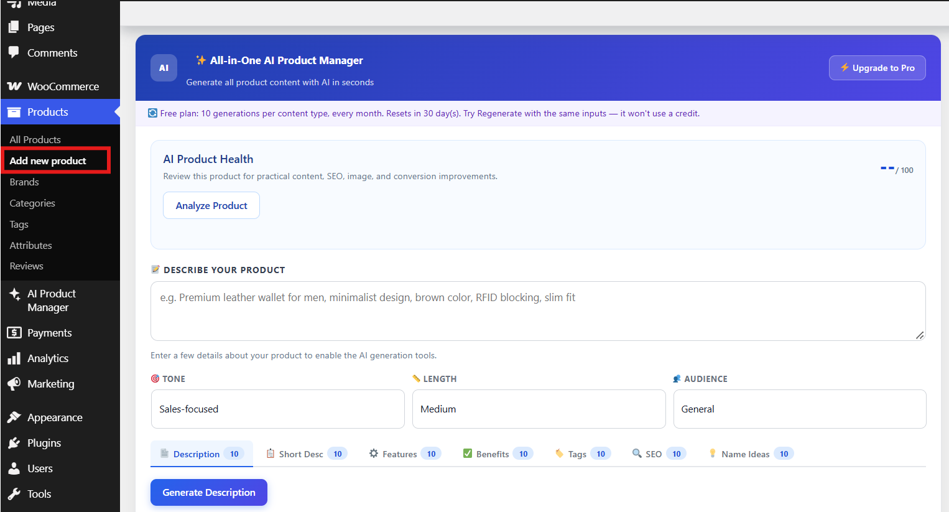Click the Tools wrench icon

pyautogui.click(x=14, y=494)
